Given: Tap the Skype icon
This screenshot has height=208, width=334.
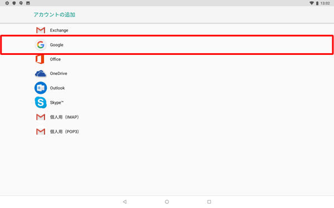Looking at the screenshot, I should pyautogui.click(x=41, y=103).
